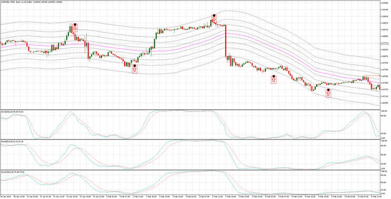Click the Stoch(100,...) label in the bottom subwindow
391x199 pixels.
[x=13, y=172]
